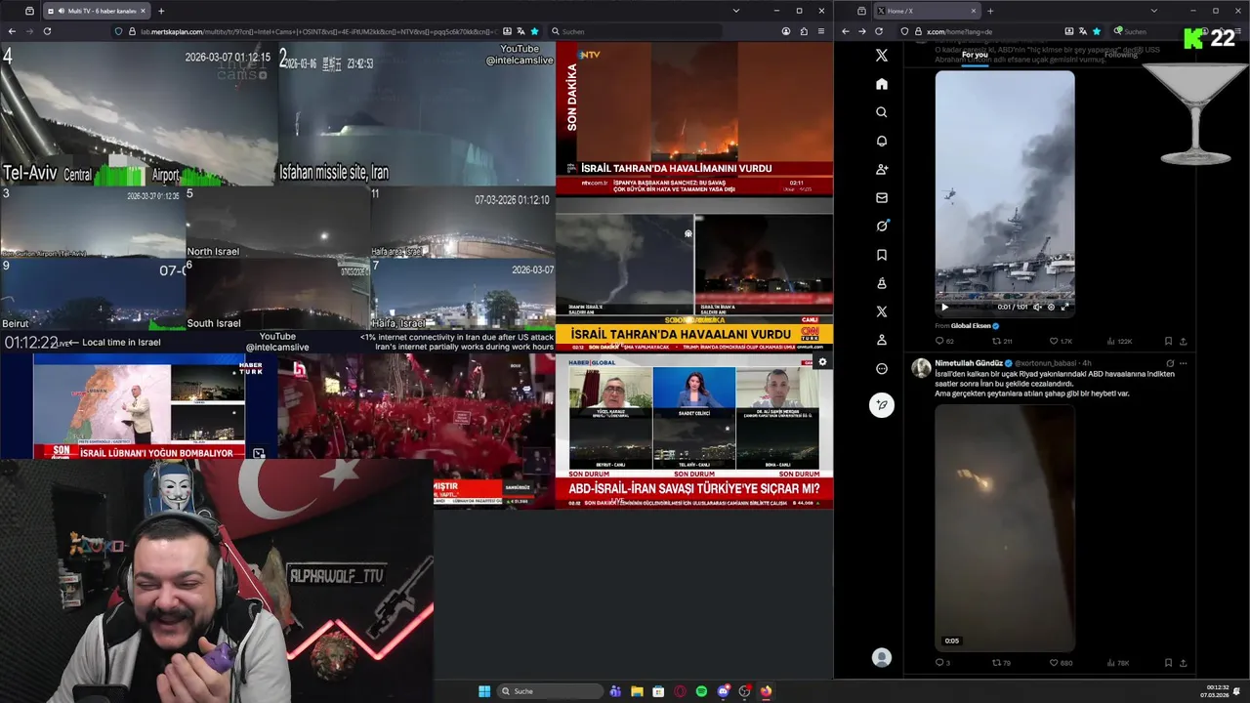Open account switcher avatar at sidebar bottom
Screen dimensions: 1250x703
[x=882, y=658]
